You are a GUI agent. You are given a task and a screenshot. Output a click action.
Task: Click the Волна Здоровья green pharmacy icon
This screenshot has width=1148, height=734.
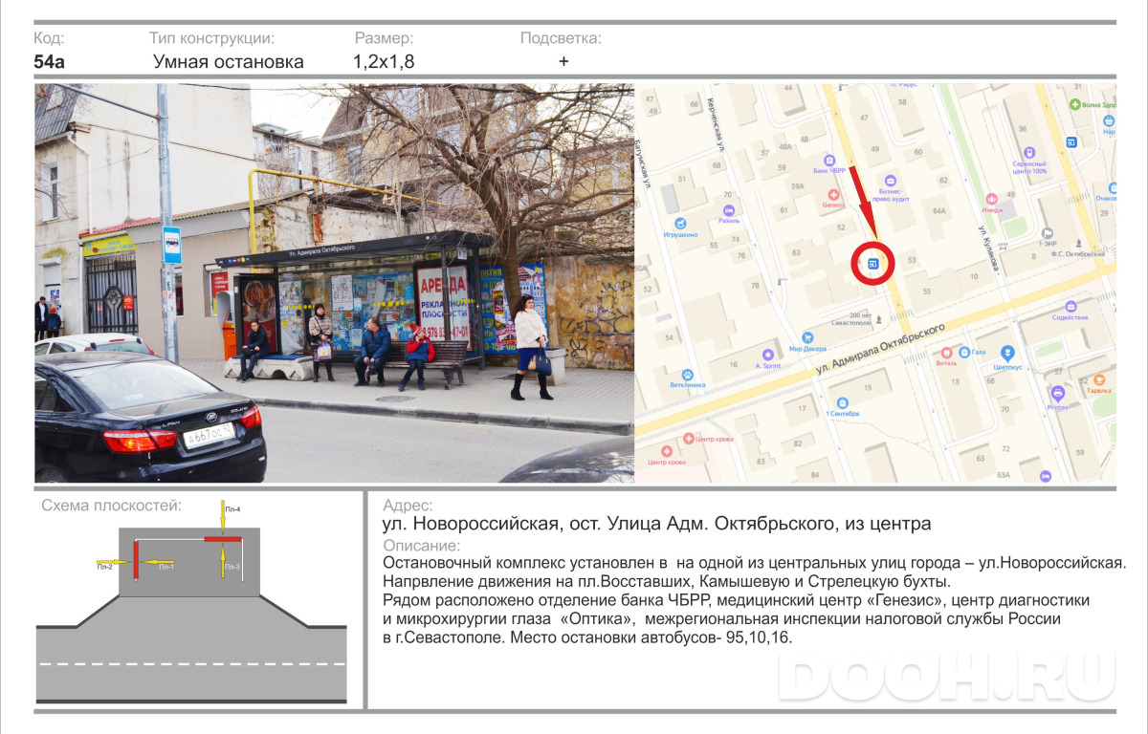[1075, 103]
